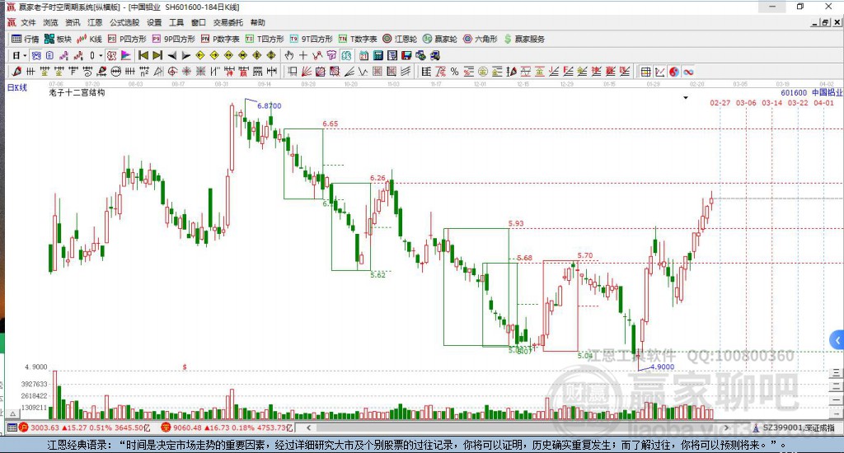Open the 9P四方形 tool
844x453 pixels.
click(x=173, y=39)
